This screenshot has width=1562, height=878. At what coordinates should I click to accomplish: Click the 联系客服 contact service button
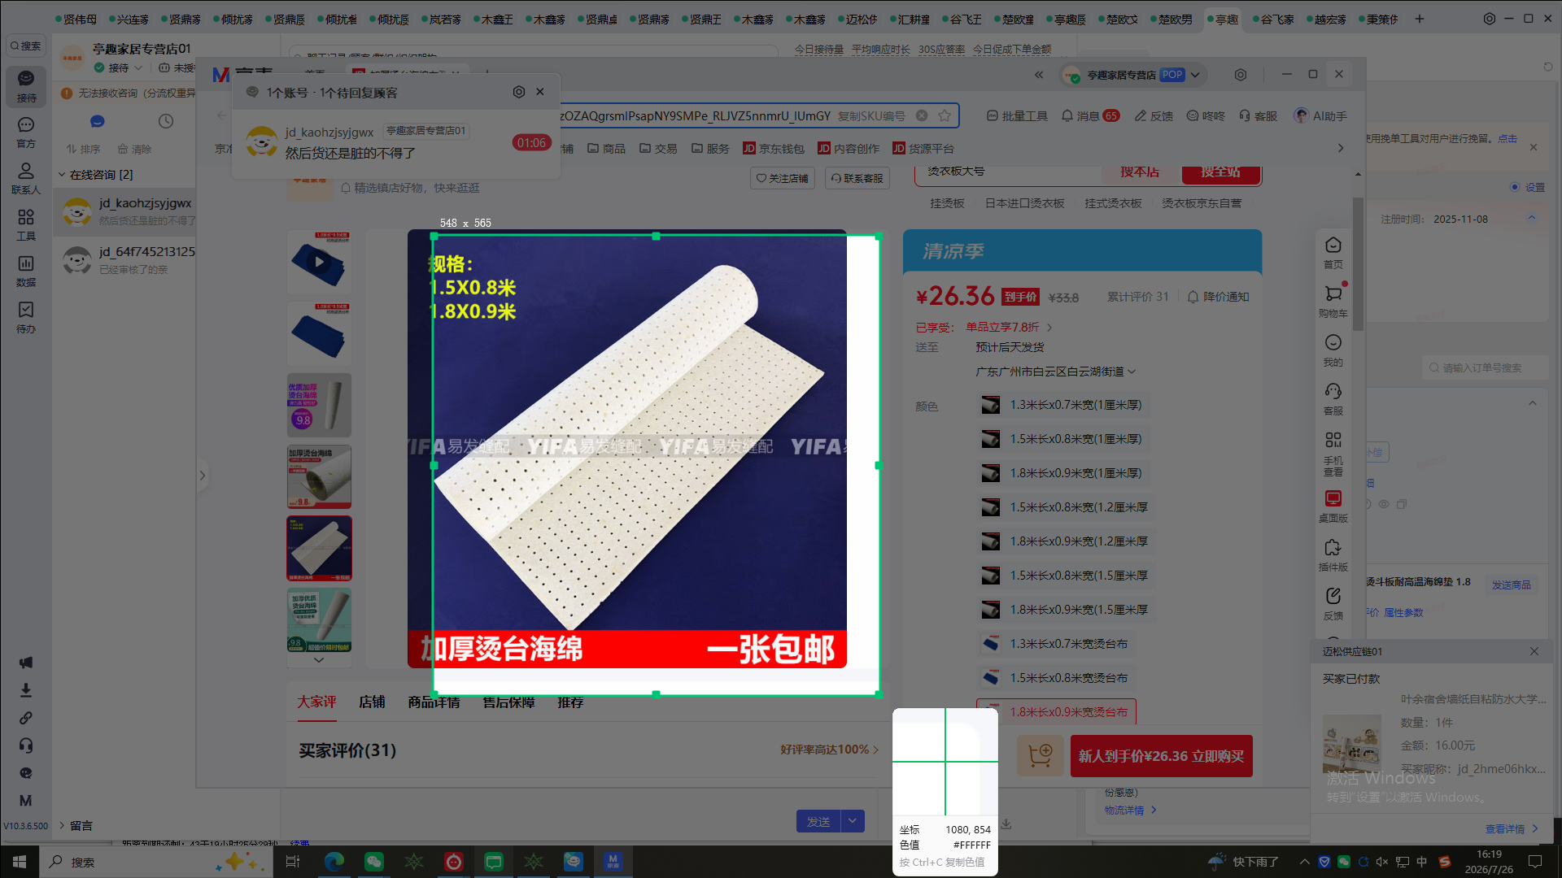click(x=857, y=178)
